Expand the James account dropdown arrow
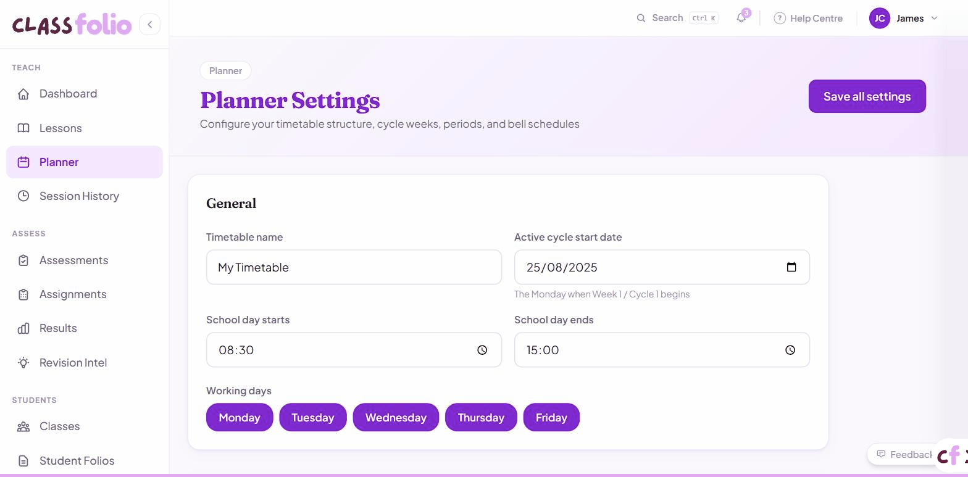This screenshot has width=968, height=477. [x=934, y=19]
